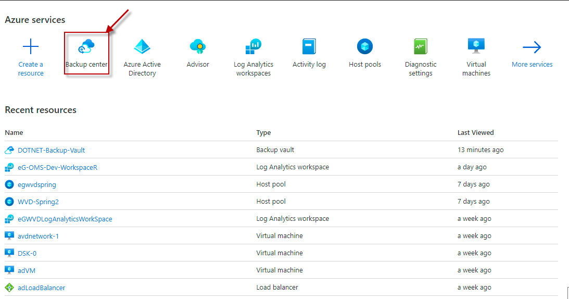Open the DSK-0 resource link

(x=27, y=253)
